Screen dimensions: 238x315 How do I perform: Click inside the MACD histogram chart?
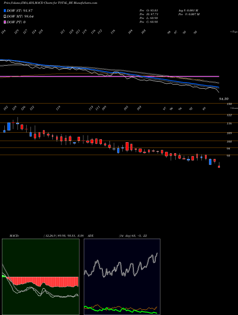click(40, 277)
